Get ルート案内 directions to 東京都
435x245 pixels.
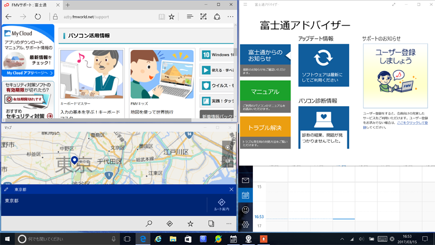tap(222, 205)
